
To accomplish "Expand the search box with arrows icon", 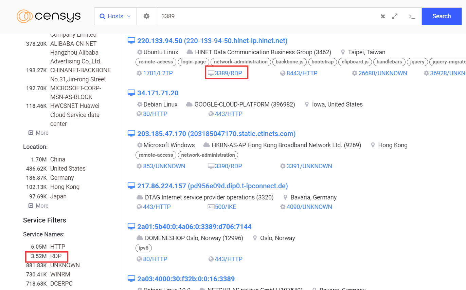I will [x=395, y=16].
